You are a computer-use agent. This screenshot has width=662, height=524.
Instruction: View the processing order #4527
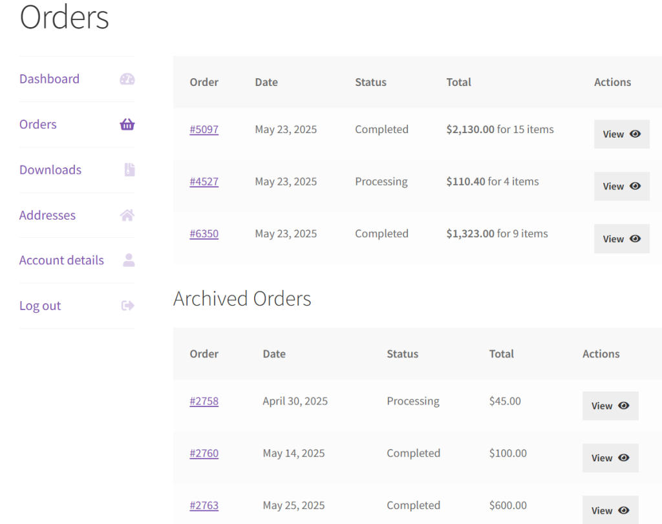pos(621,186)
